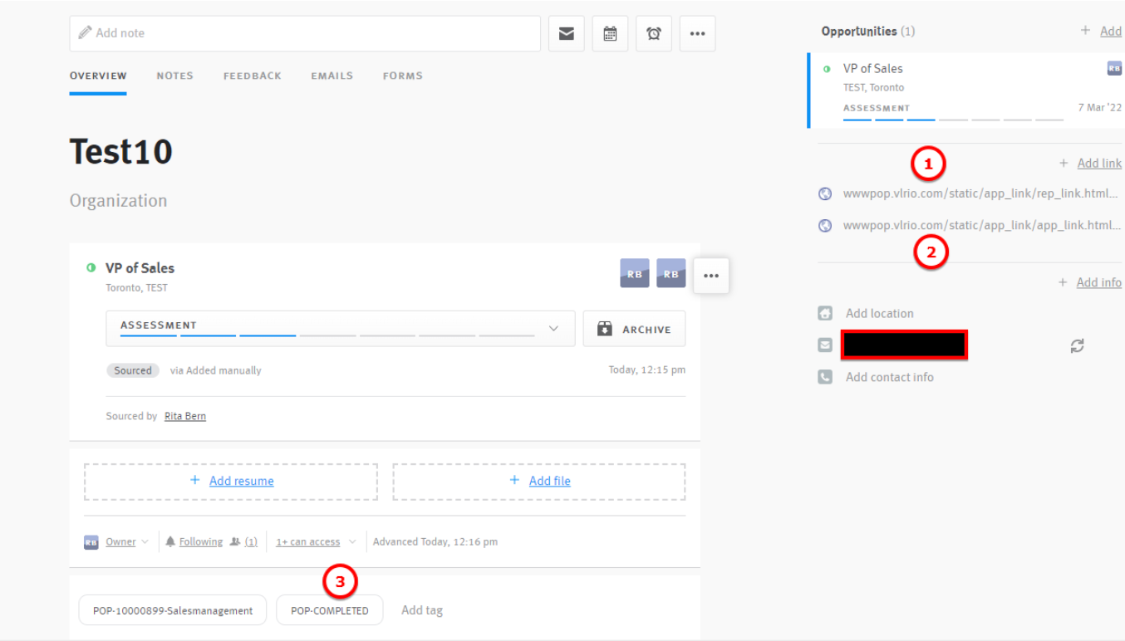Click the globe icon beside the rep_link URL
This screenshot has width=1125, height=641.
tap(824, 193)
